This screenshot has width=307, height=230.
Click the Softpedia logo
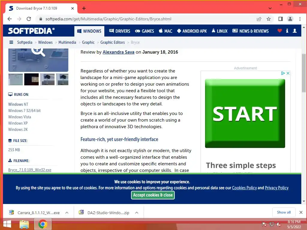[31, 31]
